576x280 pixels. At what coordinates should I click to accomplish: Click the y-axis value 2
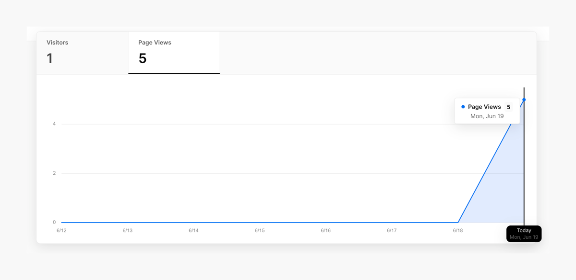pos(54,173)
